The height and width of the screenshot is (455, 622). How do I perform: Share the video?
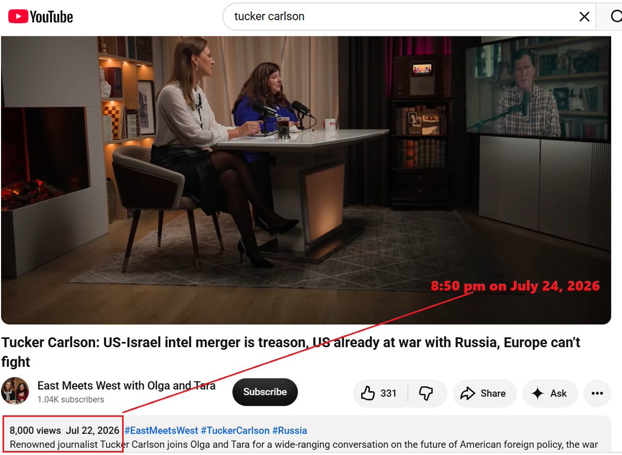point(484,393)
